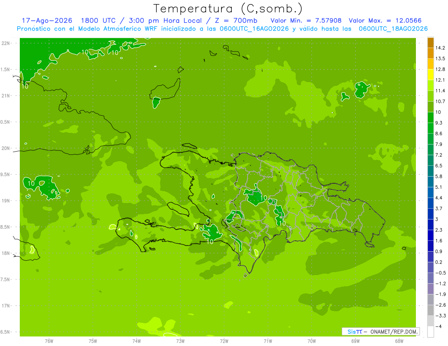Viewport: 448px width, 346px height.
Task: Click the '-4' colorbar value
Action: 438,327
